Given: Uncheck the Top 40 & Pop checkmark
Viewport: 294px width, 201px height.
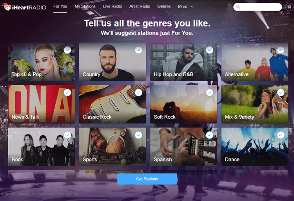Looking at the screenshot, I should coord(67,50).
